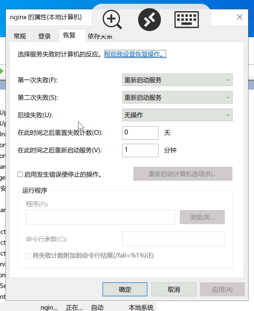Close the nginx properties dialog
Screen dimensions: 254x311
pyautogui.click(x=240, y=17)
